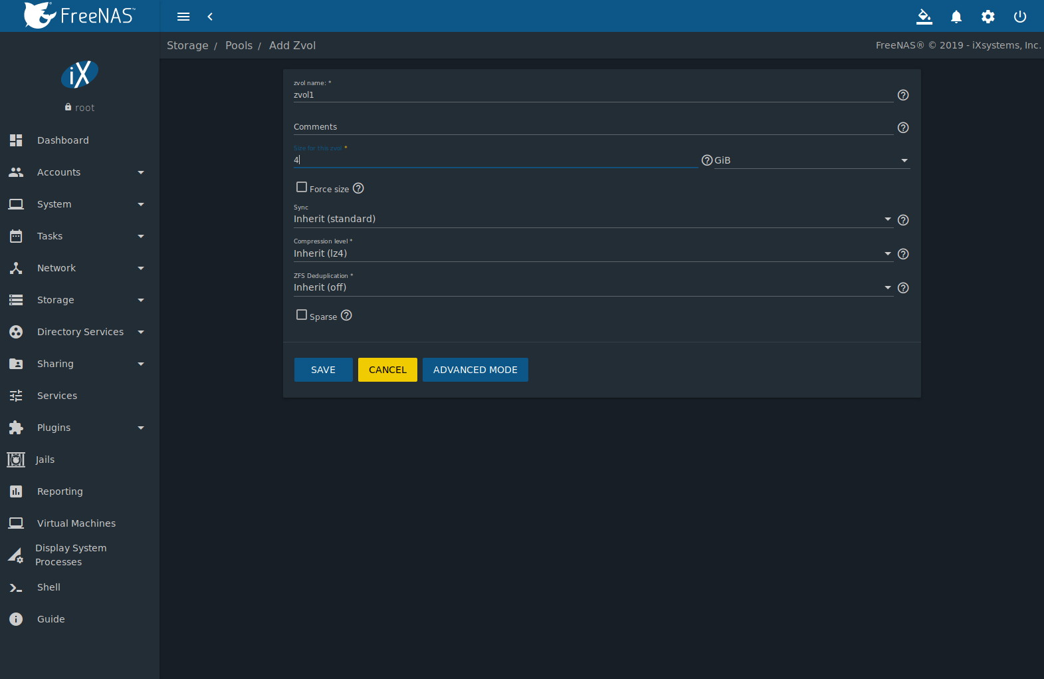
Task: Click the Reporting chart icon
Action: [x=16, y=491]
